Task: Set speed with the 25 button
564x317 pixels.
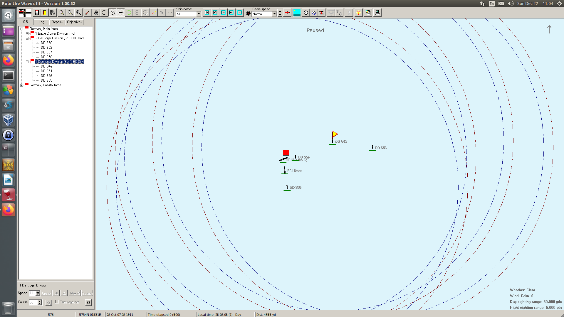Action: (64, 293)
